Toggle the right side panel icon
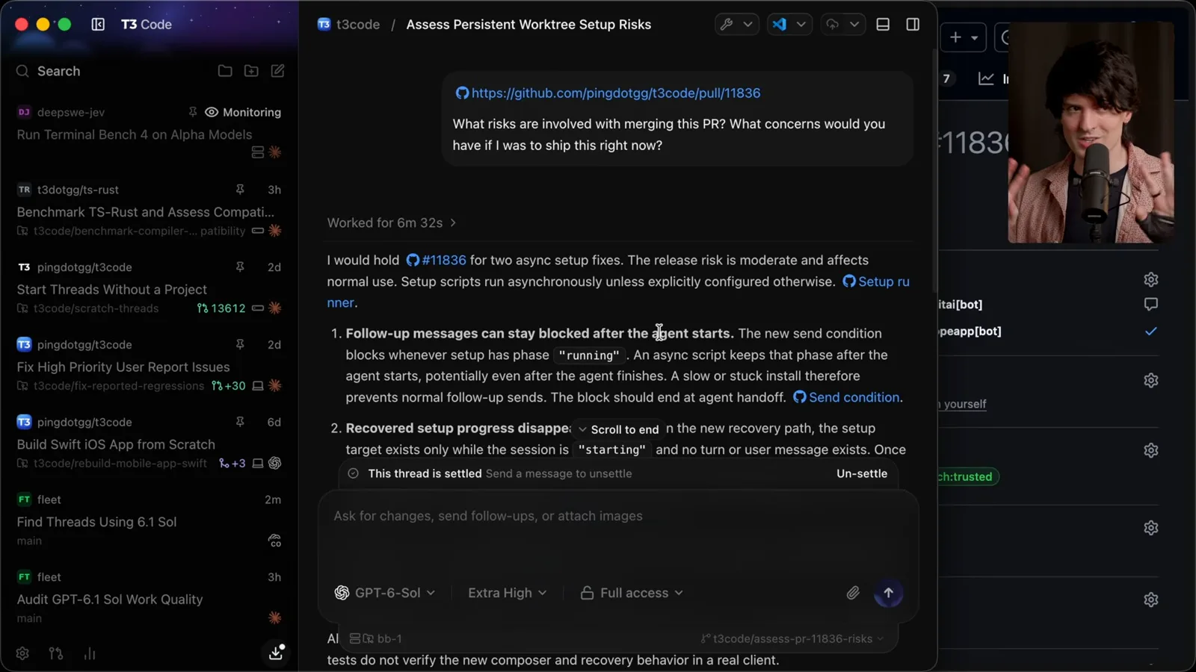1196x672 pixels. point(913,25)
